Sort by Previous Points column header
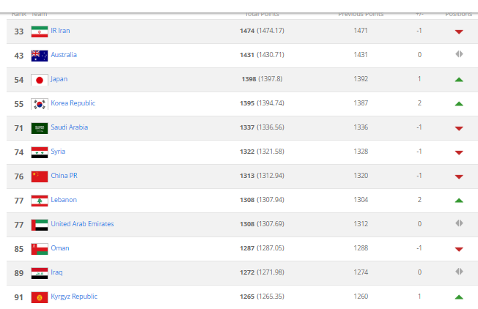 point(360,14)
